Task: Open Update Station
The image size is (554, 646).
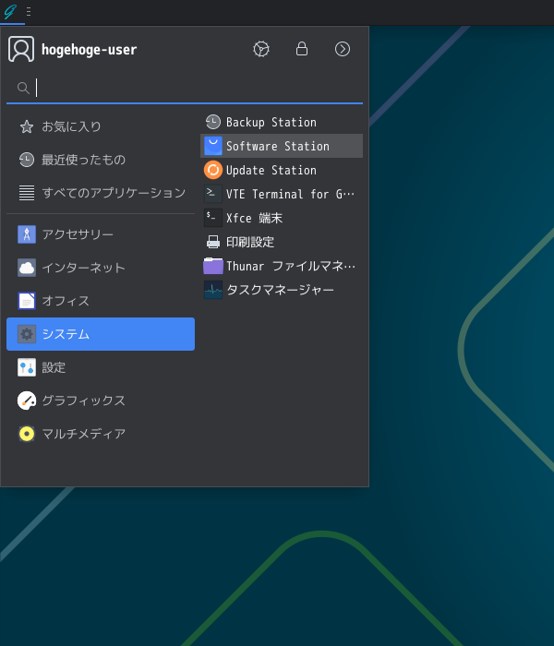Action: [282, 170]
